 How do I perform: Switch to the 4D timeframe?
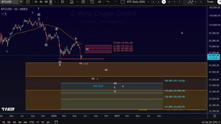(46, 2)
